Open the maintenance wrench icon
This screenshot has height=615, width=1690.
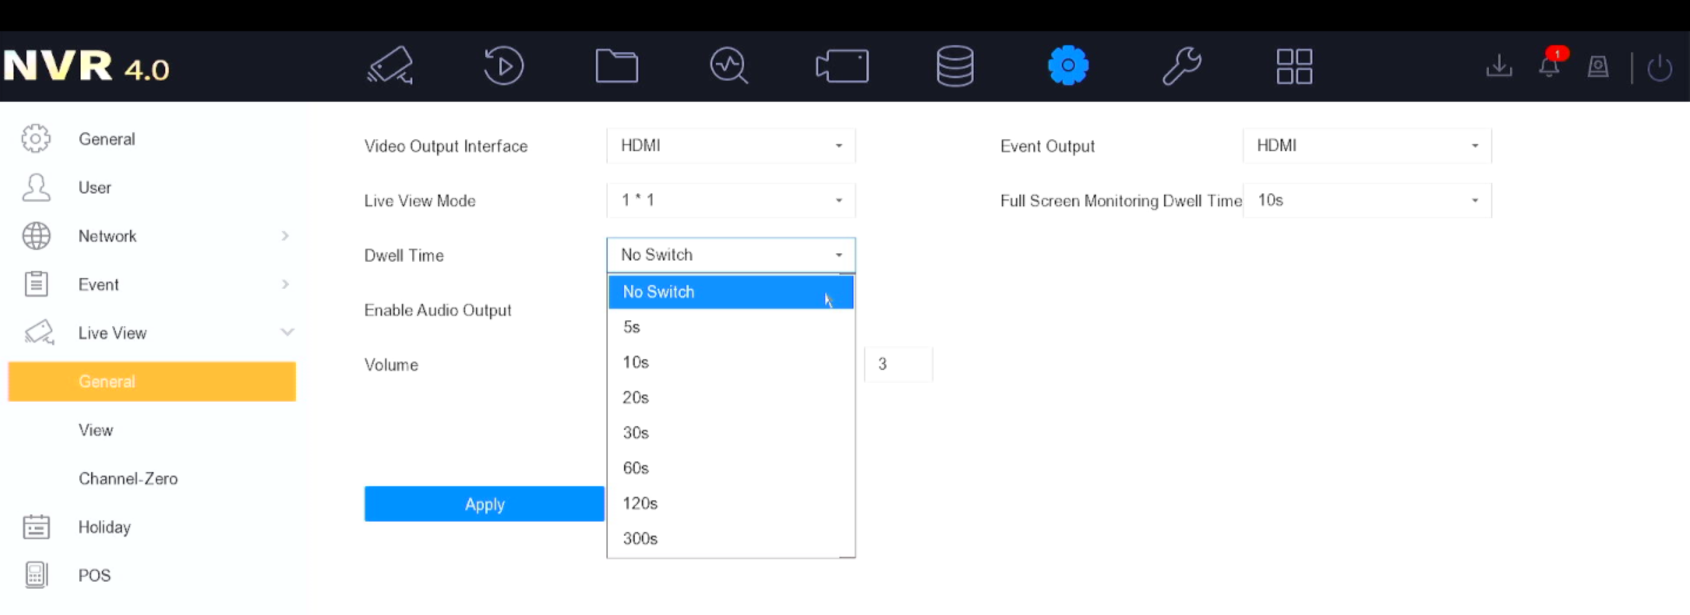point(1181,66)
